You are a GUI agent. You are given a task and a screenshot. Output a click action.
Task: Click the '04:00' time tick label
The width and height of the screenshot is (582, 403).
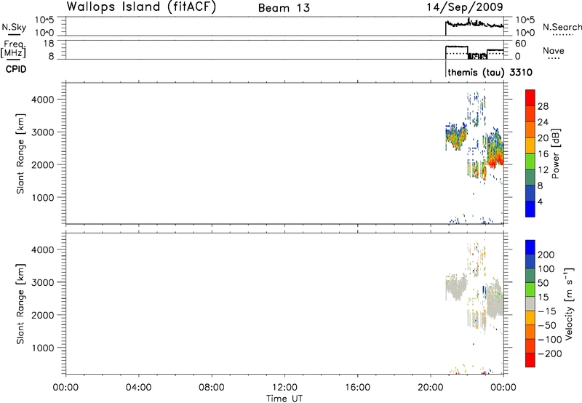pos(139,388)
